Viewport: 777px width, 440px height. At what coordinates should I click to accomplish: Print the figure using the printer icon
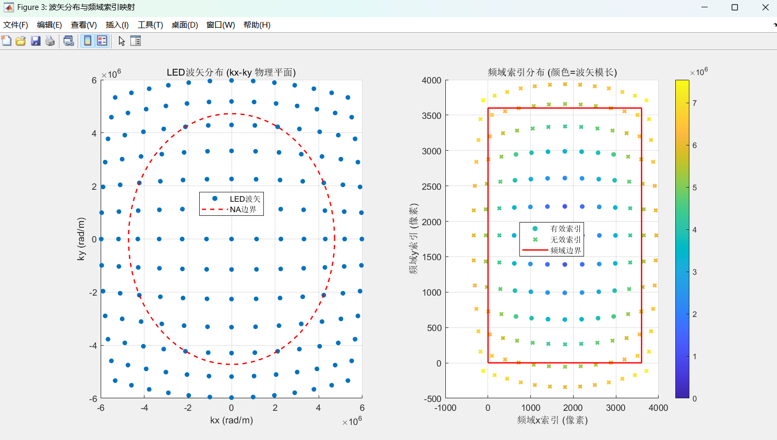point(50,41)
